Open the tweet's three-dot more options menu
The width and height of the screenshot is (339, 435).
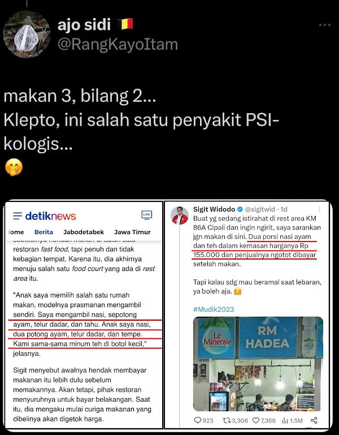pyautogui.click(x=324, y=25)
